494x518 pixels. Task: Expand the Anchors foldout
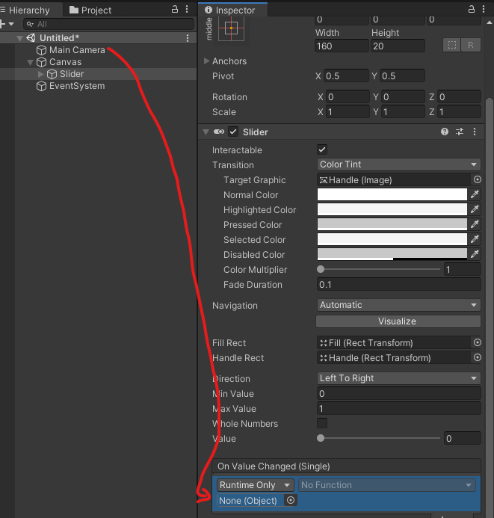click(x=206, y=61)
